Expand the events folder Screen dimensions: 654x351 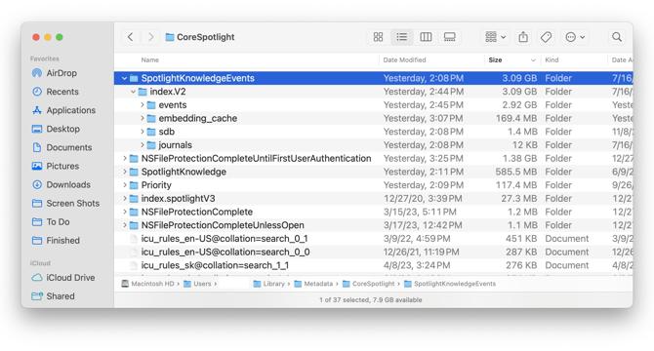click(142, 105)
